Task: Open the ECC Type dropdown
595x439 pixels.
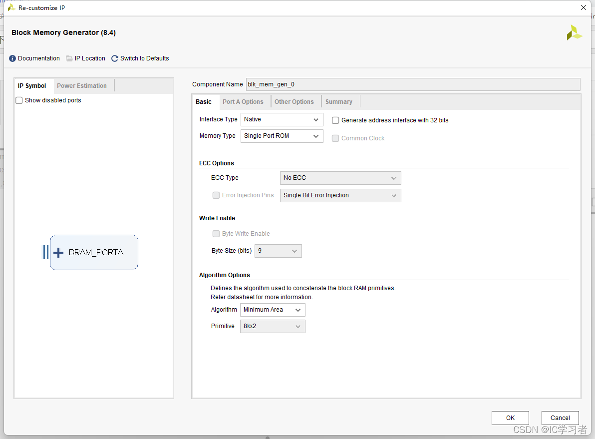Action: 340,178
